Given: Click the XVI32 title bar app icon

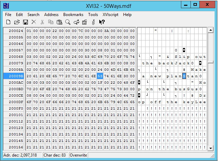Looking at the screenshot, I should pyautogui.click(x=6, y=5).
